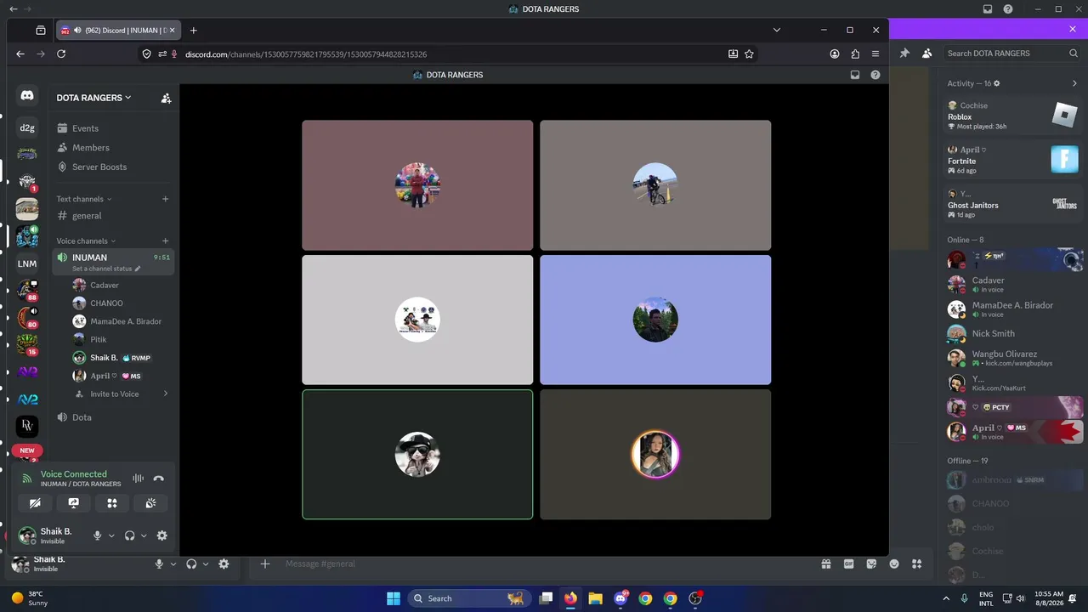
Task: Mute microphone in browser Discord user panel
Action: point(98,535)
